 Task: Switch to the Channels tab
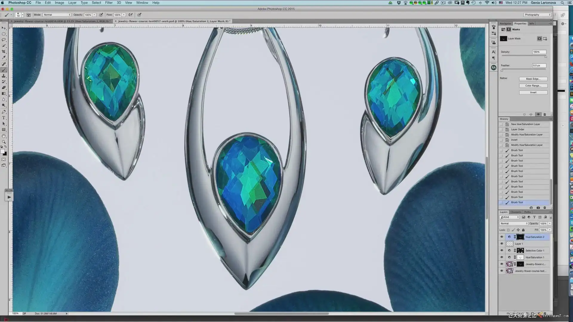click(x=516, y=212)
